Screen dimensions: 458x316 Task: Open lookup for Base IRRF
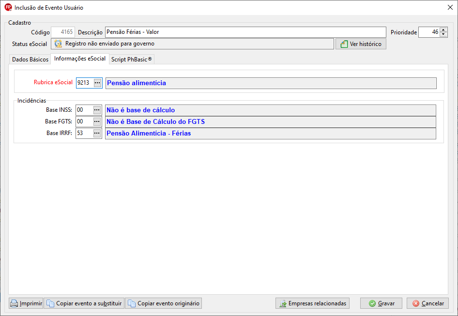click(97, 134)
